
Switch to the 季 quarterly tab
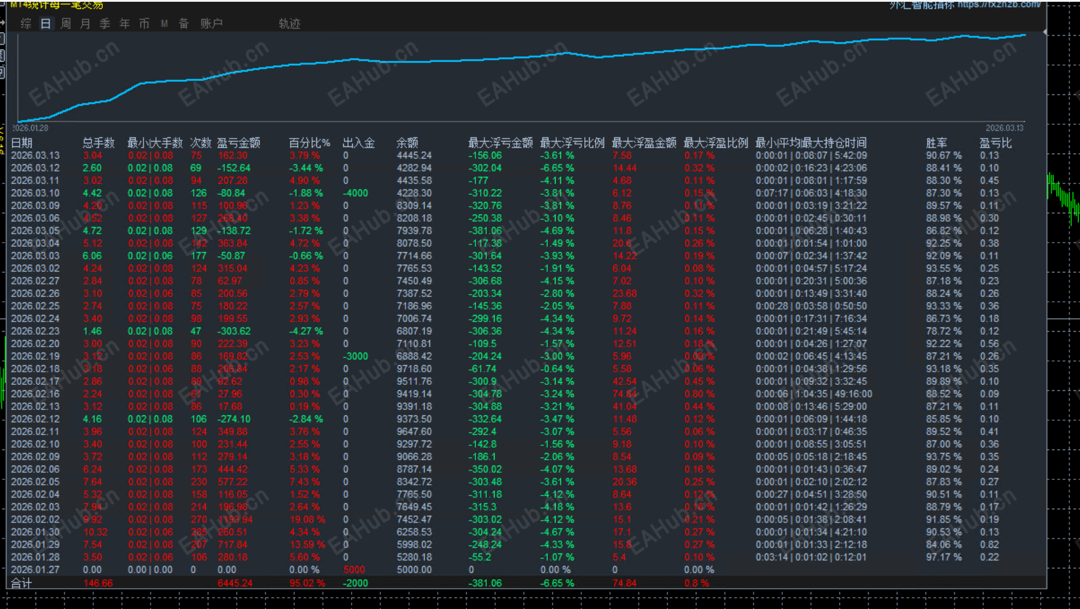(x=105, y=23)
